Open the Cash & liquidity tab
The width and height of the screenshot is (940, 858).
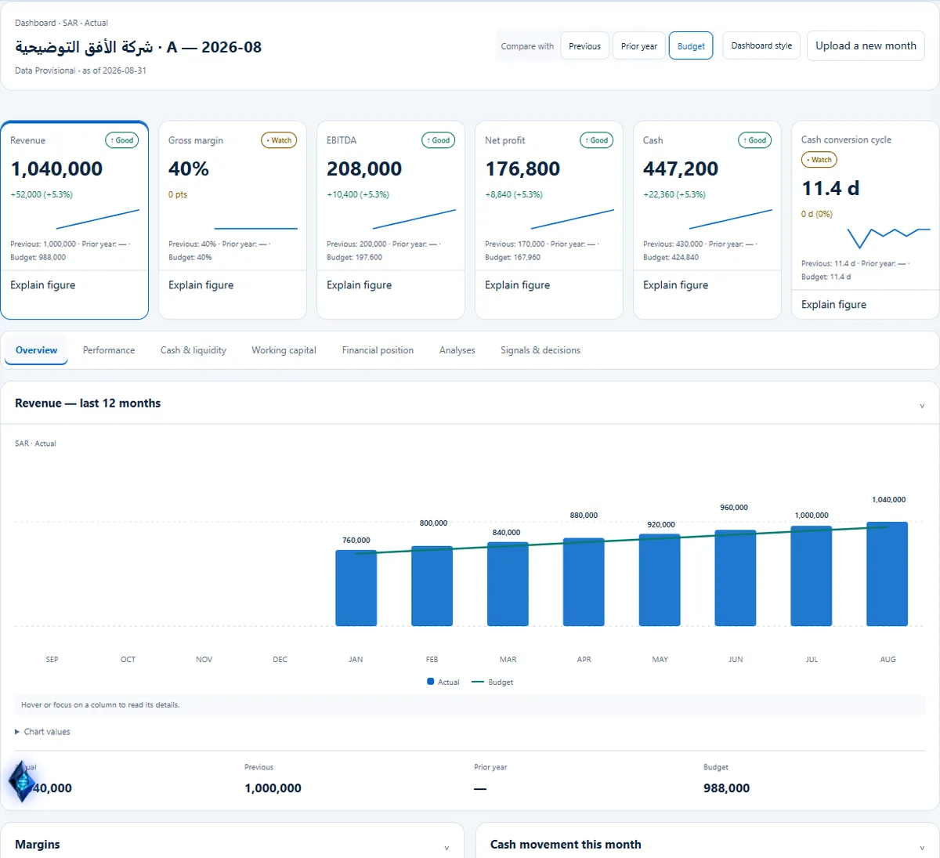tap(193, 350)
